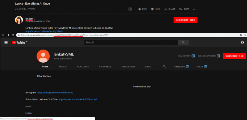The height and width of the screenshot is (120, 247).
Task: Switch to the VIDEOS tab
Action: [x=63, y=67]
